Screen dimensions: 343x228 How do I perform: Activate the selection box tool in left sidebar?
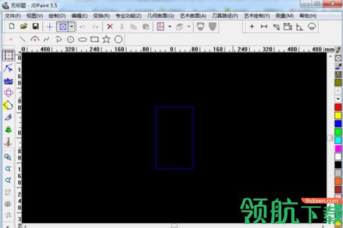(9, 55)
